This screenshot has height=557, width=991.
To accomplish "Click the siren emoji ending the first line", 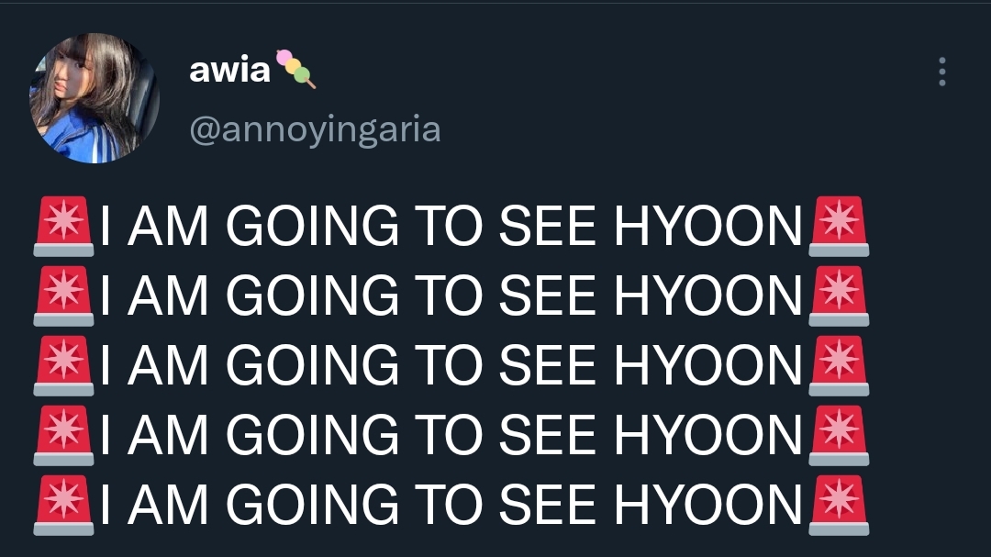I will [839, 227].
